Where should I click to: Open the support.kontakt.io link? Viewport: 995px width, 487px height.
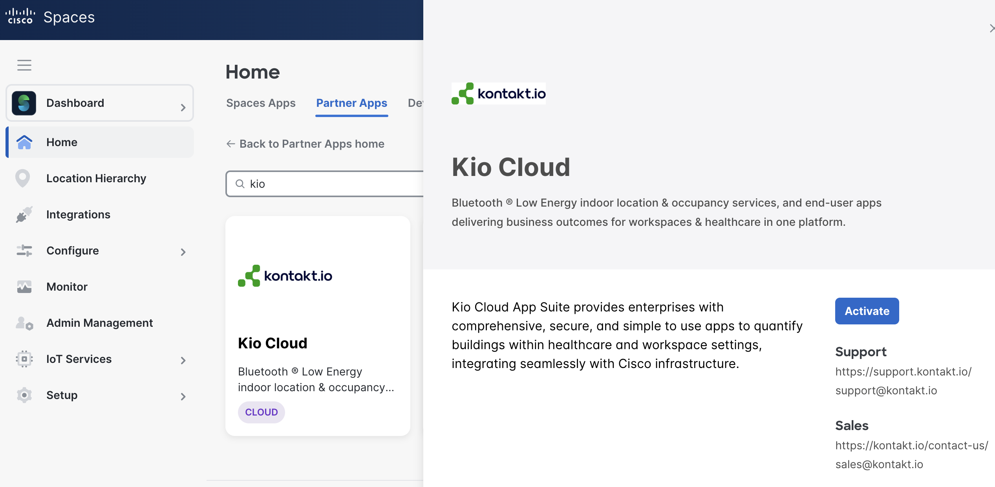[903, 372]
